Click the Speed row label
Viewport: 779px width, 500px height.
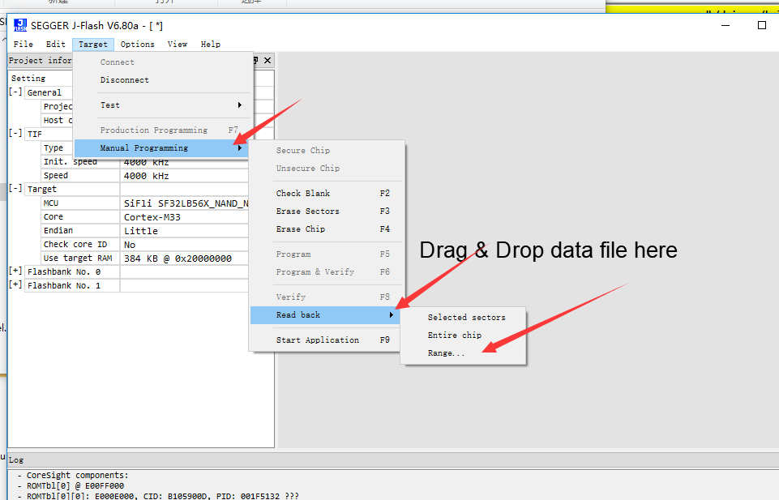(56, 175)
